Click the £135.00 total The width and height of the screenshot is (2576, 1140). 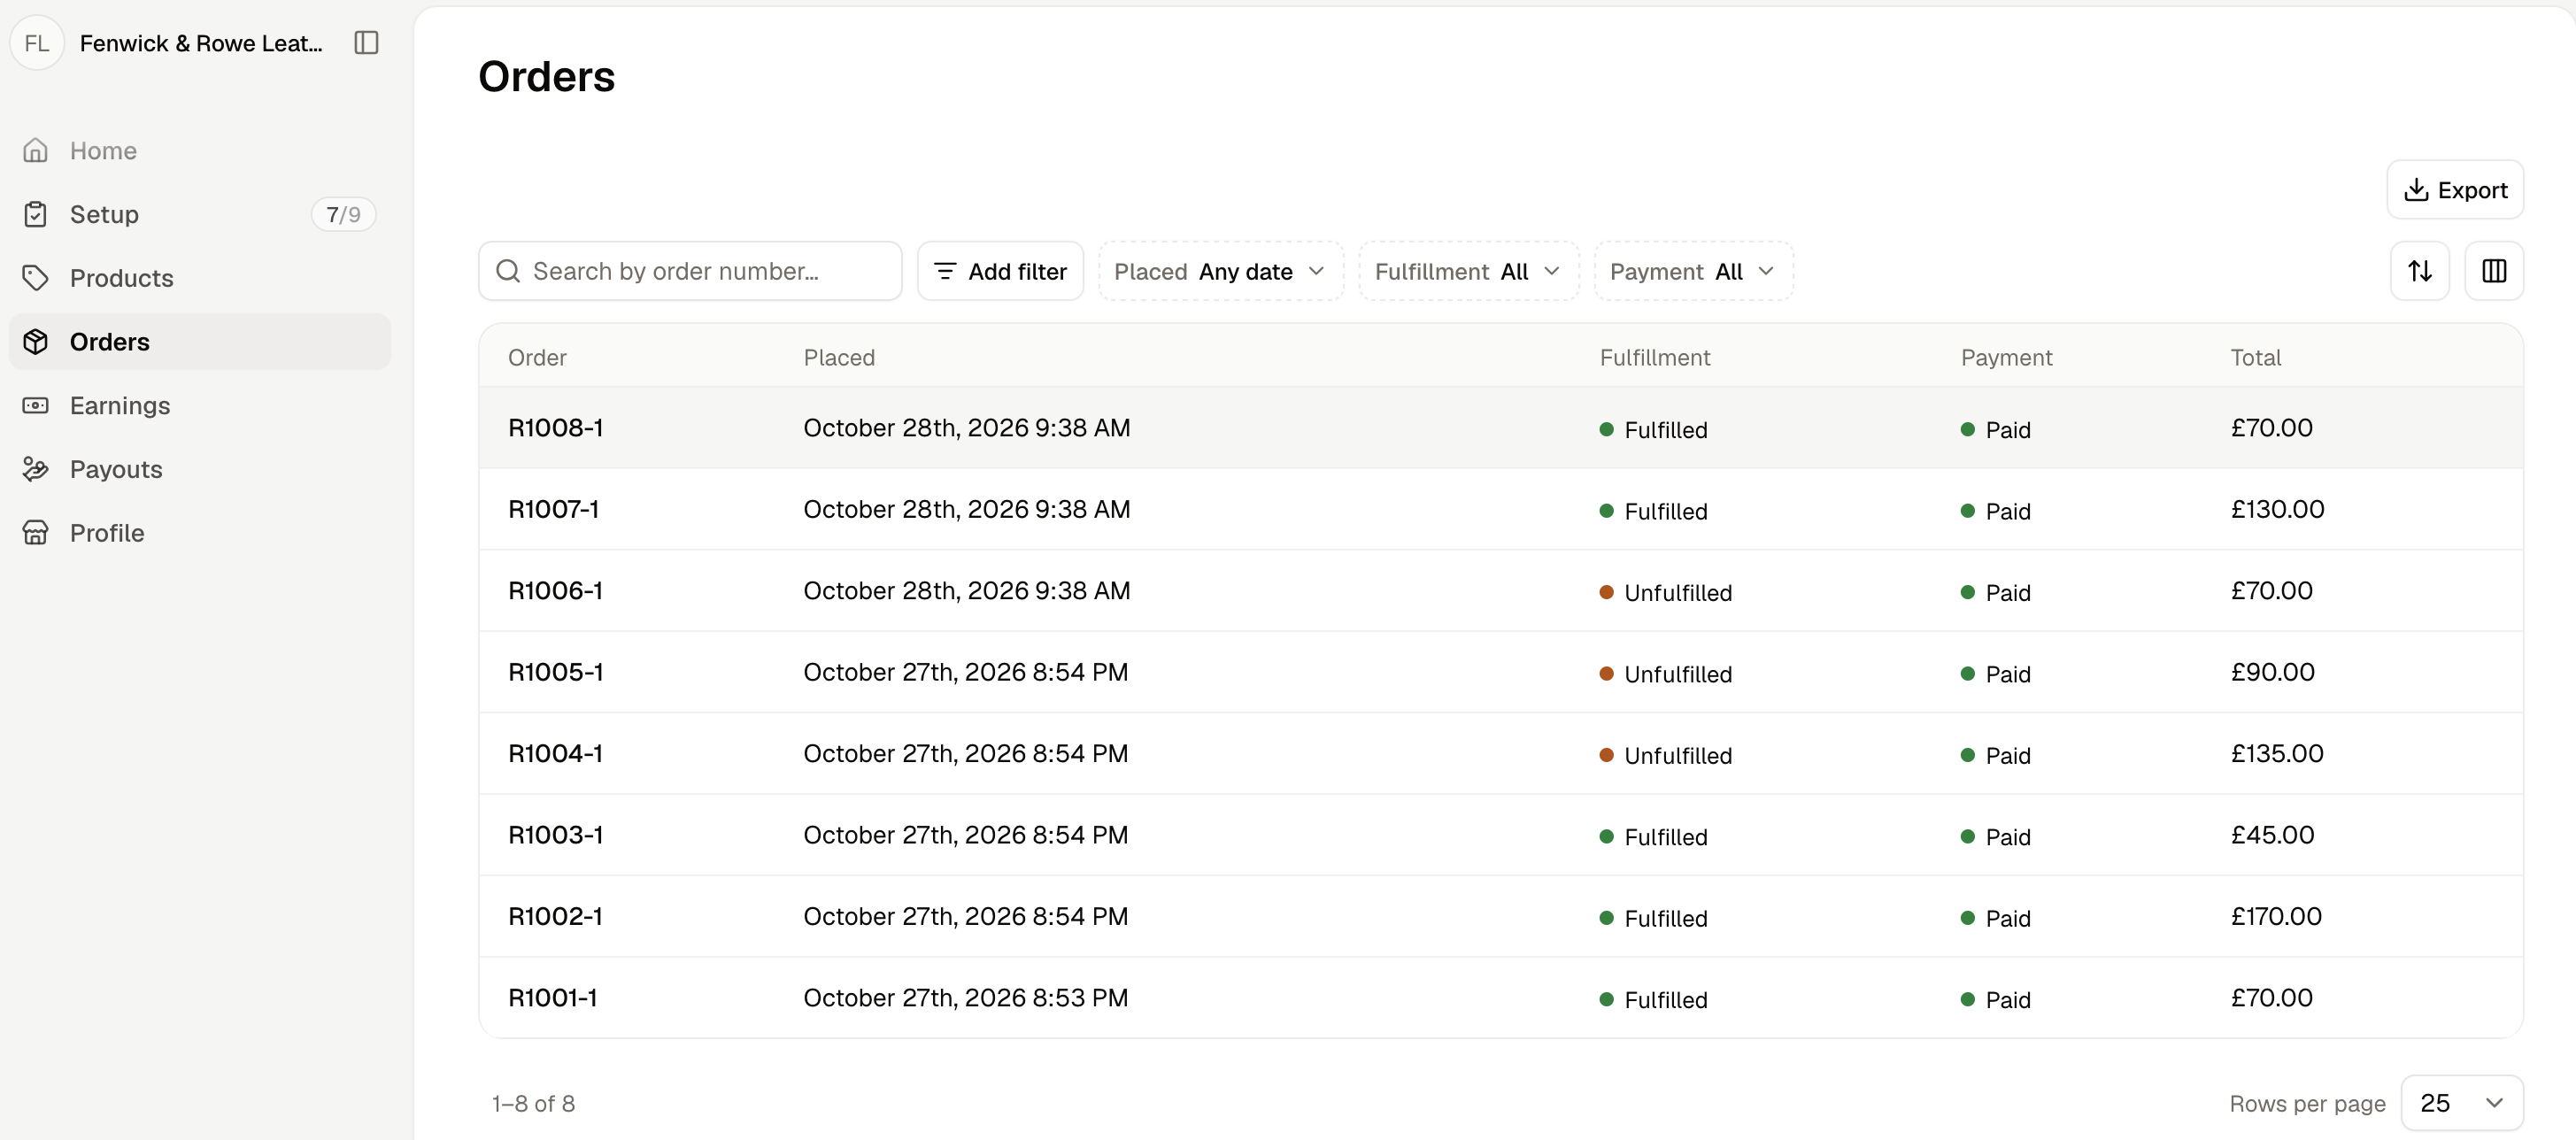2277,753
